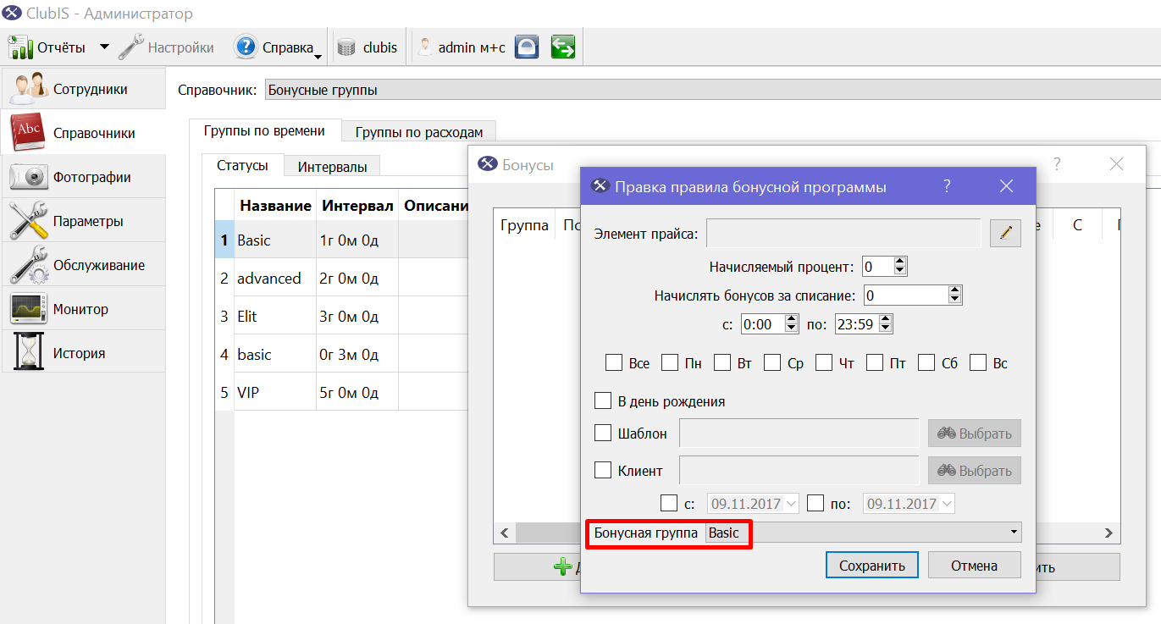Open the Отчёты reports icon
1161x624 pixels.
pyautogui.click(x=20, y=47)
